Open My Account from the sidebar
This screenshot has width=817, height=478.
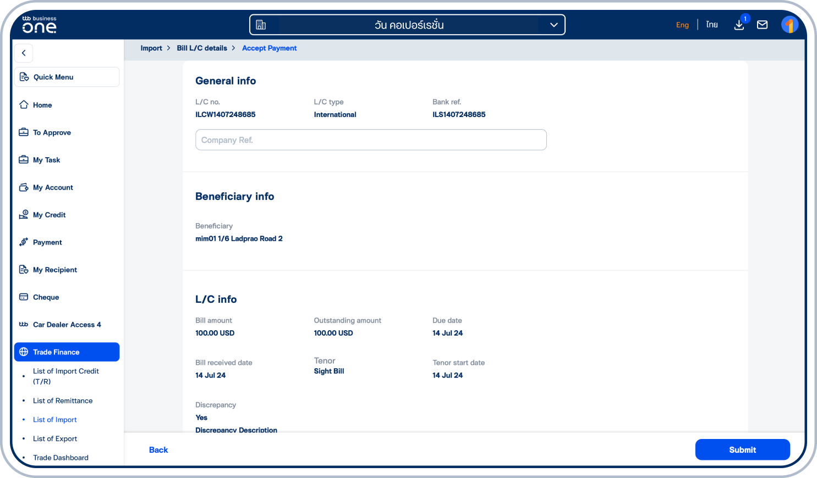[53, 187]
